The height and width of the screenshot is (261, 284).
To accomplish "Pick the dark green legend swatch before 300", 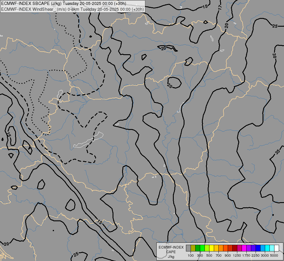I will [x=198, y=248].
